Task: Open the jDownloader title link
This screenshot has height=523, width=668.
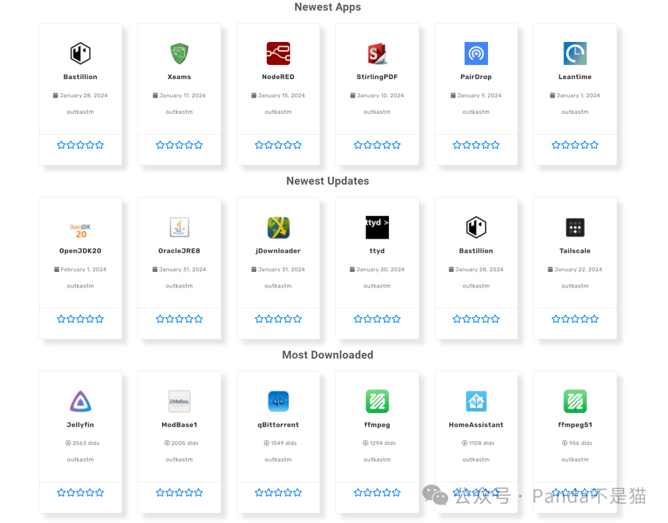Action: click(x=278, y=251)
